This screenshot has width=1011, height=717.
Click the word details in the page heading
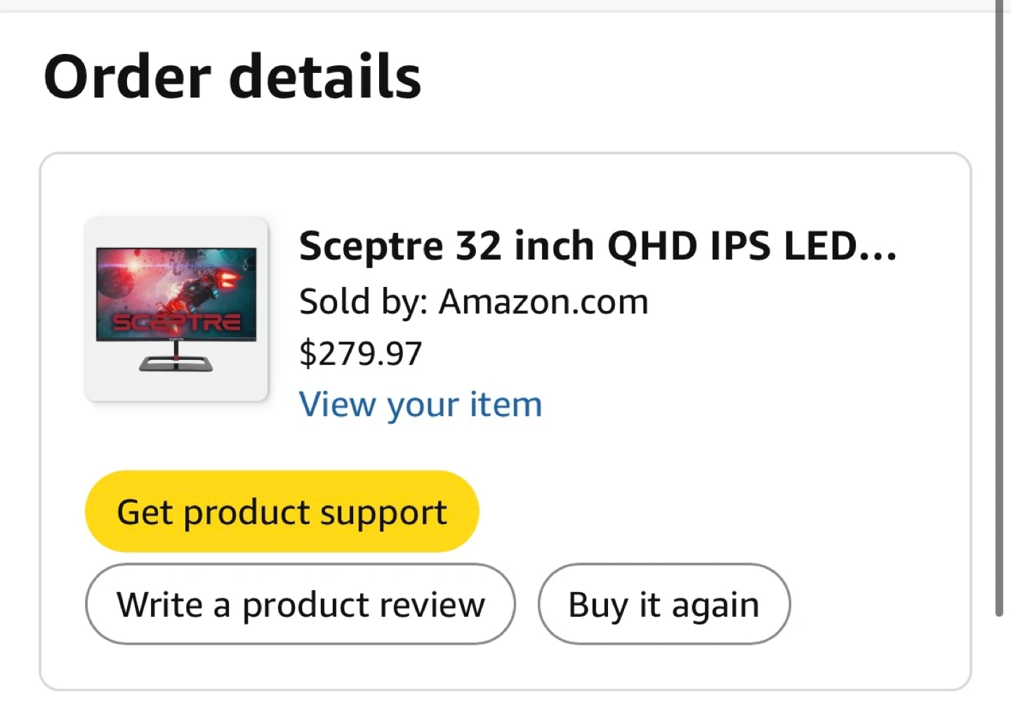tap(325, 76)
